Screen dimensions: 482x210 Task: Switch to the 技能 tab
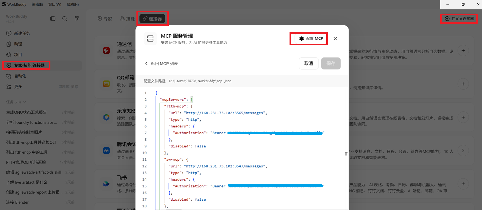[127, 19]
